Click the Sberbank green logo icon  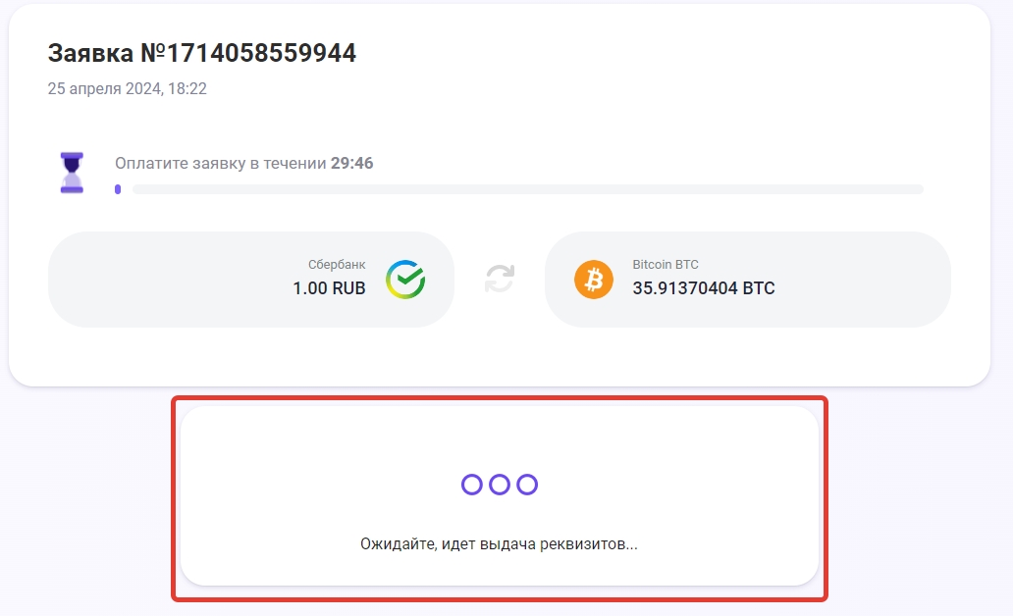click(405, 280)
